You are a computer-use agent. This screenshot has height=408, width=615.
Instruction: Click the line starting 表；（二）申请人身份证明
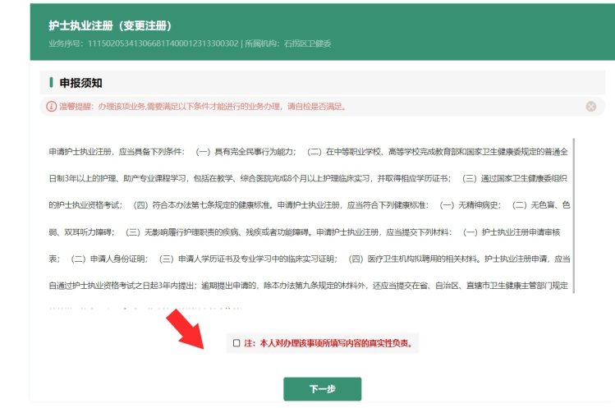click(x=309, y=258)
